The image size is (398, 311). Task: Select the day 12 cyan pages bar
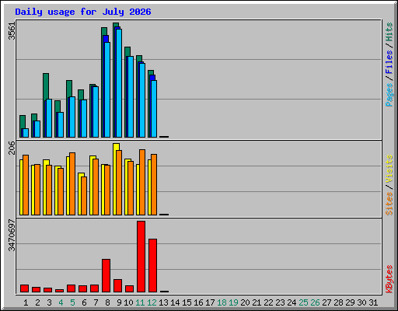tap(154, 109)
